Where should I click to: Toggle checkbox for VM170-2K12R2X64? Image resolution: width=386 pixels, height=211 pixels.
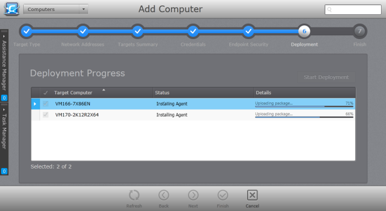(45, 115)
